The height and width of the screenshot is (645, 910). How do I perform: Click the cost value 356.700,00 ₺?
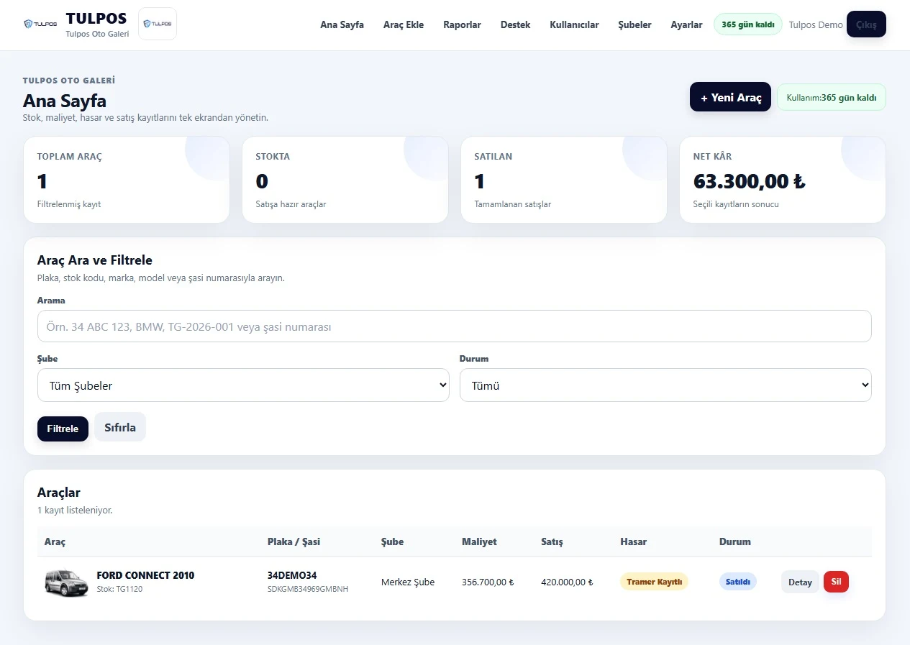pos(488,582)
